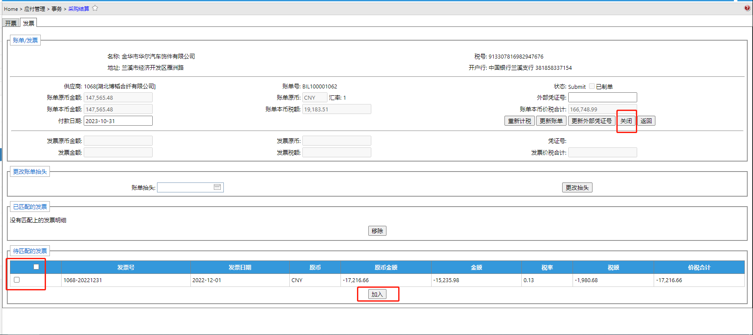The height and width of the screenshot is (335, 753).
Task: Click the Submit status text
Action: pos(577,87)
